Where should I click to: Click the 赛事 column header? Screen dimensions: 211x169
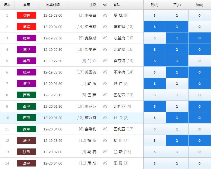click(x=27, y=5)
